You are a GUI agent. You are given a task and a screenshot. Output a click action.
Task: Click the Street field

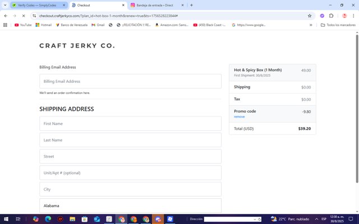click(130, 156)
